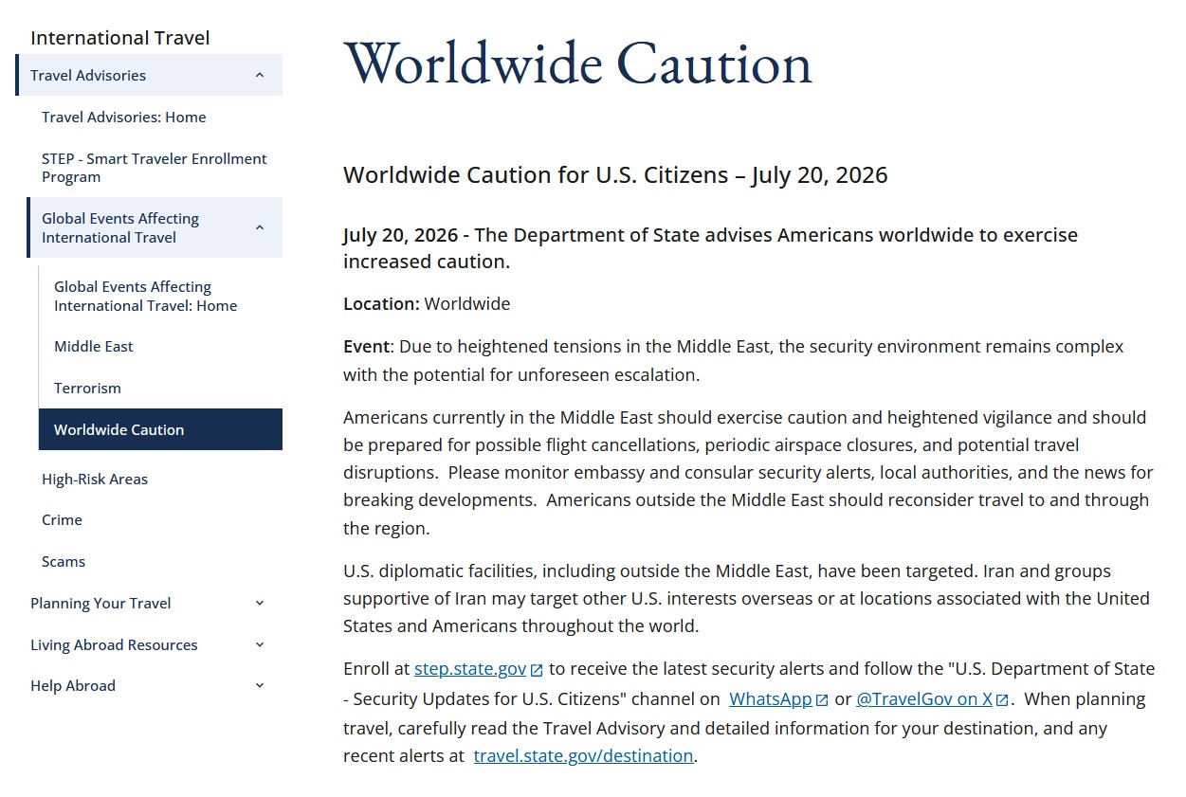Select Middle East in the sidebar
The width and height of the screenshot is (1186, 797).
94,347
